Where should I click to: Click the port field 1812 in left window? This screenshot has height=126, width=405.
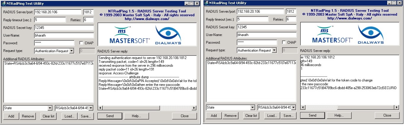pyautogui.click(x=89, y=12)
